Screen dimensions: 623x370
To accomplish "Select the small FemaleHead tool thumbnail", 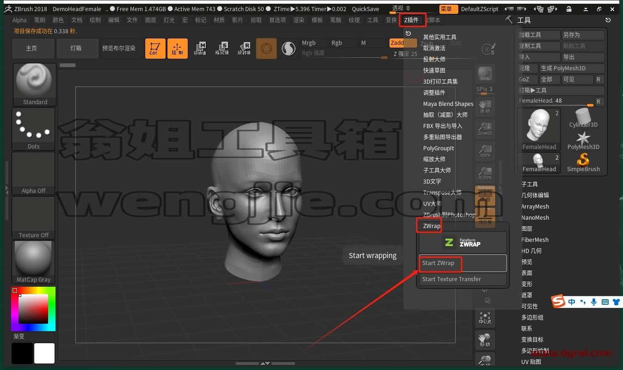I will click(x=539, y=162).
